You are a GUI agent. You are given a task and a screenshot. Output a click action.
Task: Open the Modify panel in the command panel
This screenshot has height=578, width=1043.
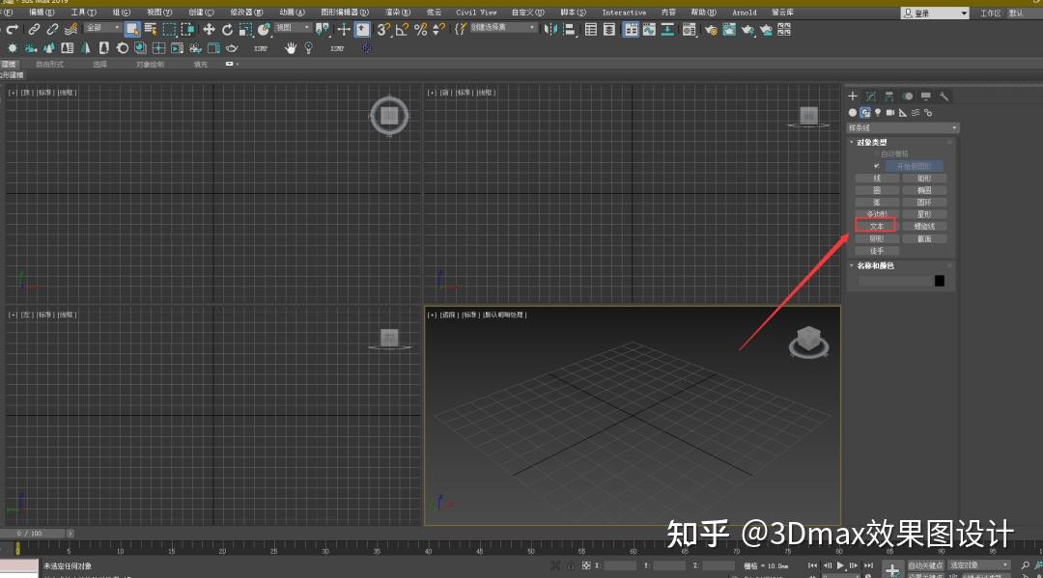872,96
